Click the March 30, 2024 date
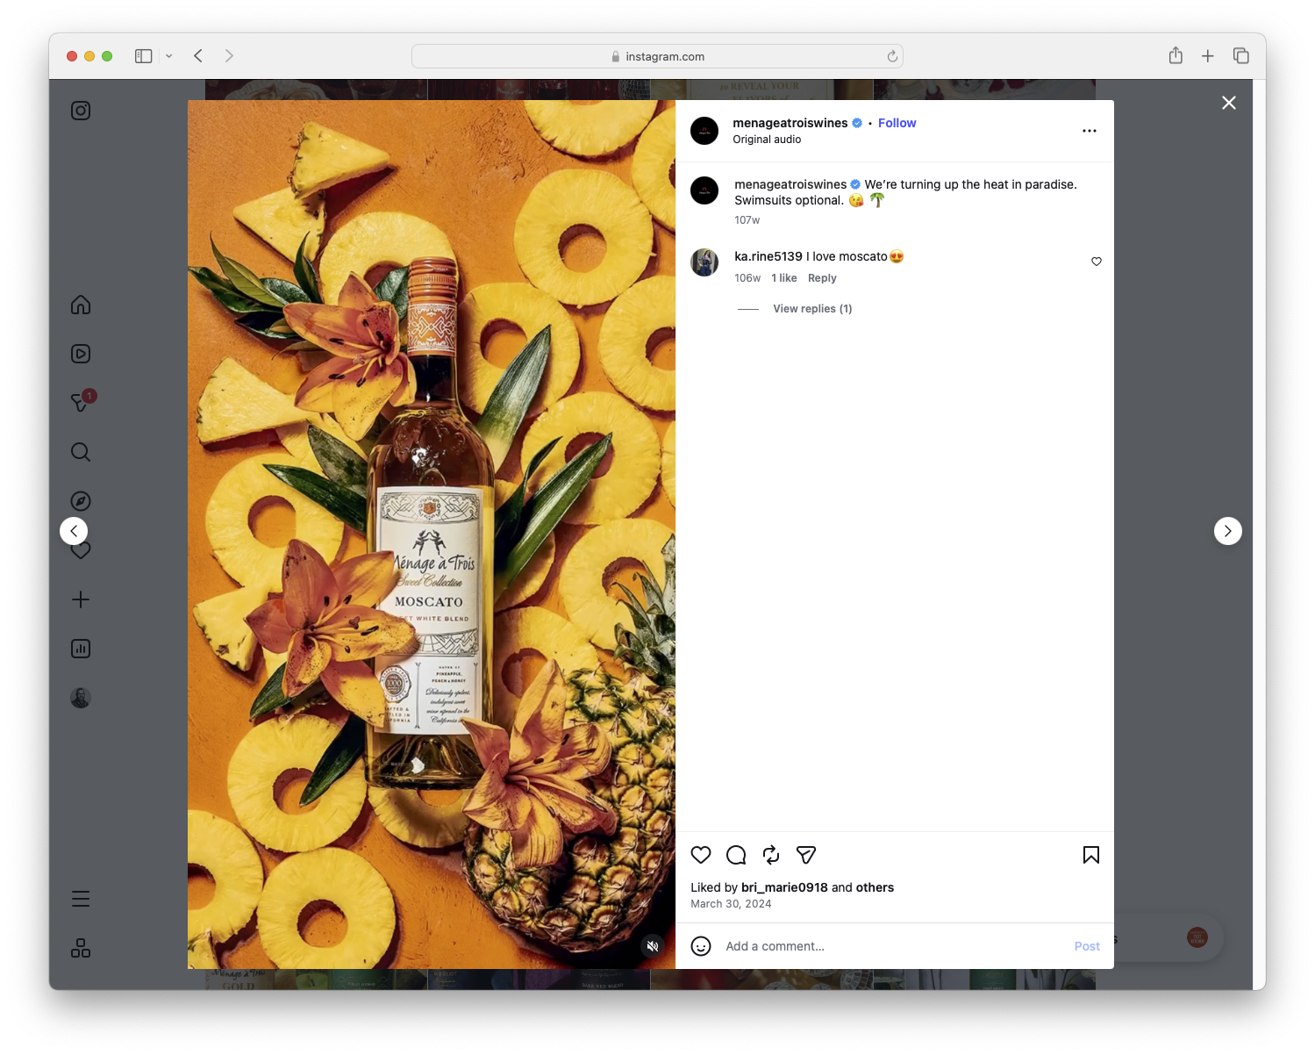 (x=731, y=904)
